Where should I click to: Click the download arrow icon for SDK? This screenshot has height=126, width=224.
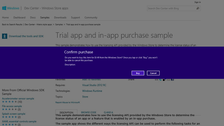click(5, 36)
